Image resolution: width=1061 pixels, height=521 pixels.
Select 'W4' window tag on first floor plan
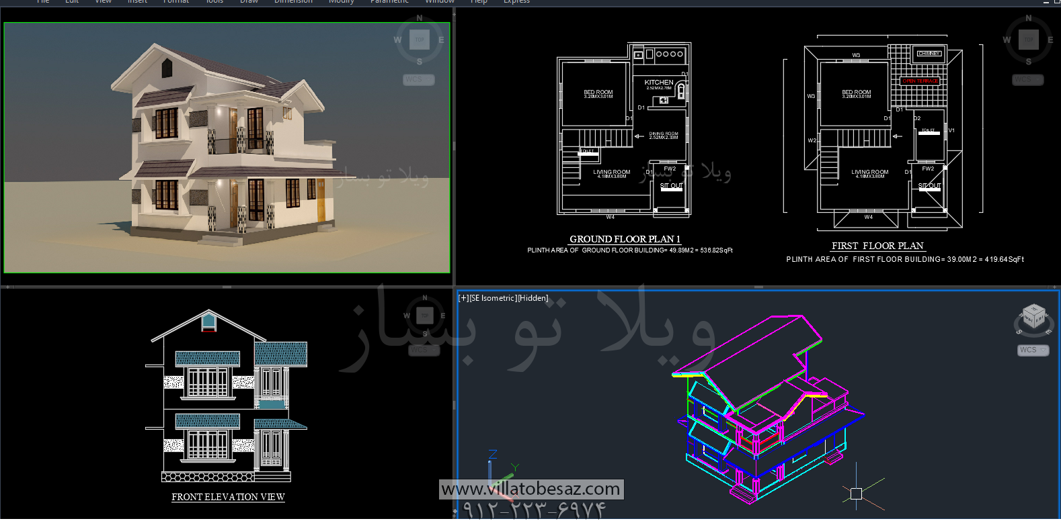click(x=869, y=217)
